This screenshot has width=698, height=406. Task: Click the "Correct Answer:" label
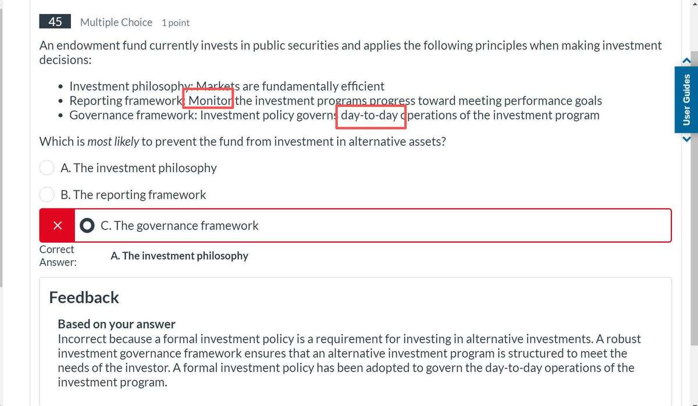57,256
